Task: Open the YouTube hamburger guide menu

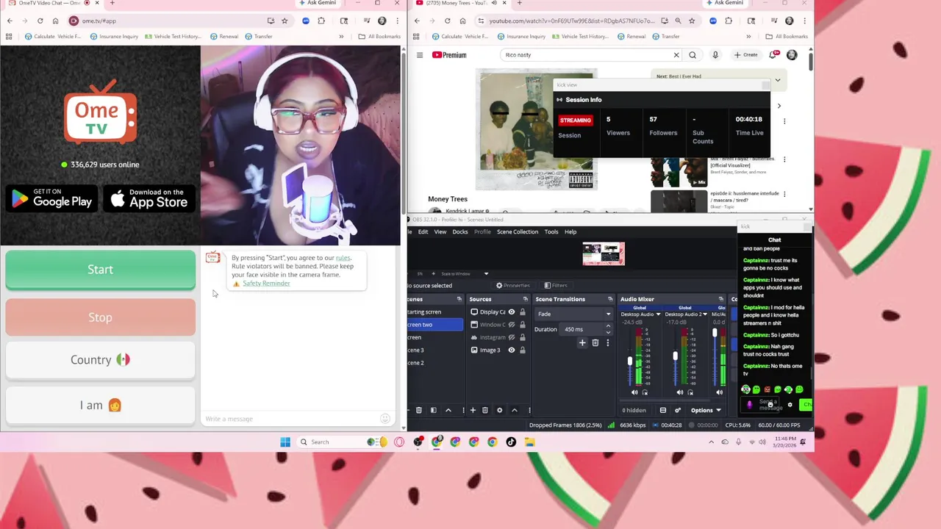Action: [420, 55]
